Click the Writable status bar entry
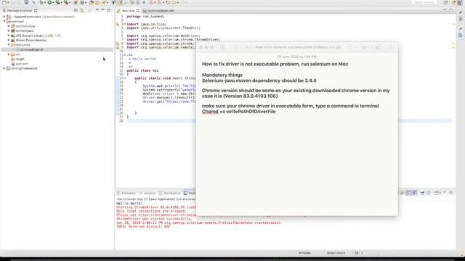Image resolution: width=465 pixels, height=261 pixels. click(x=304, y=253)
